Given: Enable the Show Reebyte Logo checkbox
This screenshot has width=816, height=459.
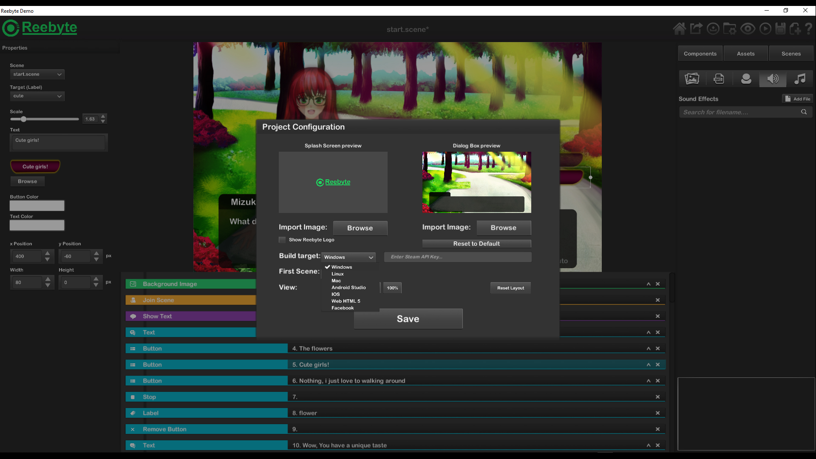Looking at the screenshot, I should coord(282,240).
